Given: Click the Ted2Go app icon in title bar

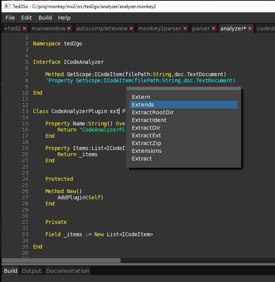Looking at the screenshot, I should (x=7, y=7).
